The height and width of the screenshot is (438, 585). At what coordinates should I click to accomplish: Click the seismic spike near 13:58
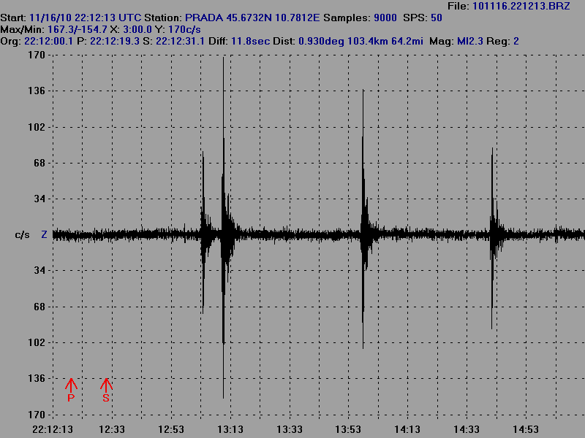[363, 219]
